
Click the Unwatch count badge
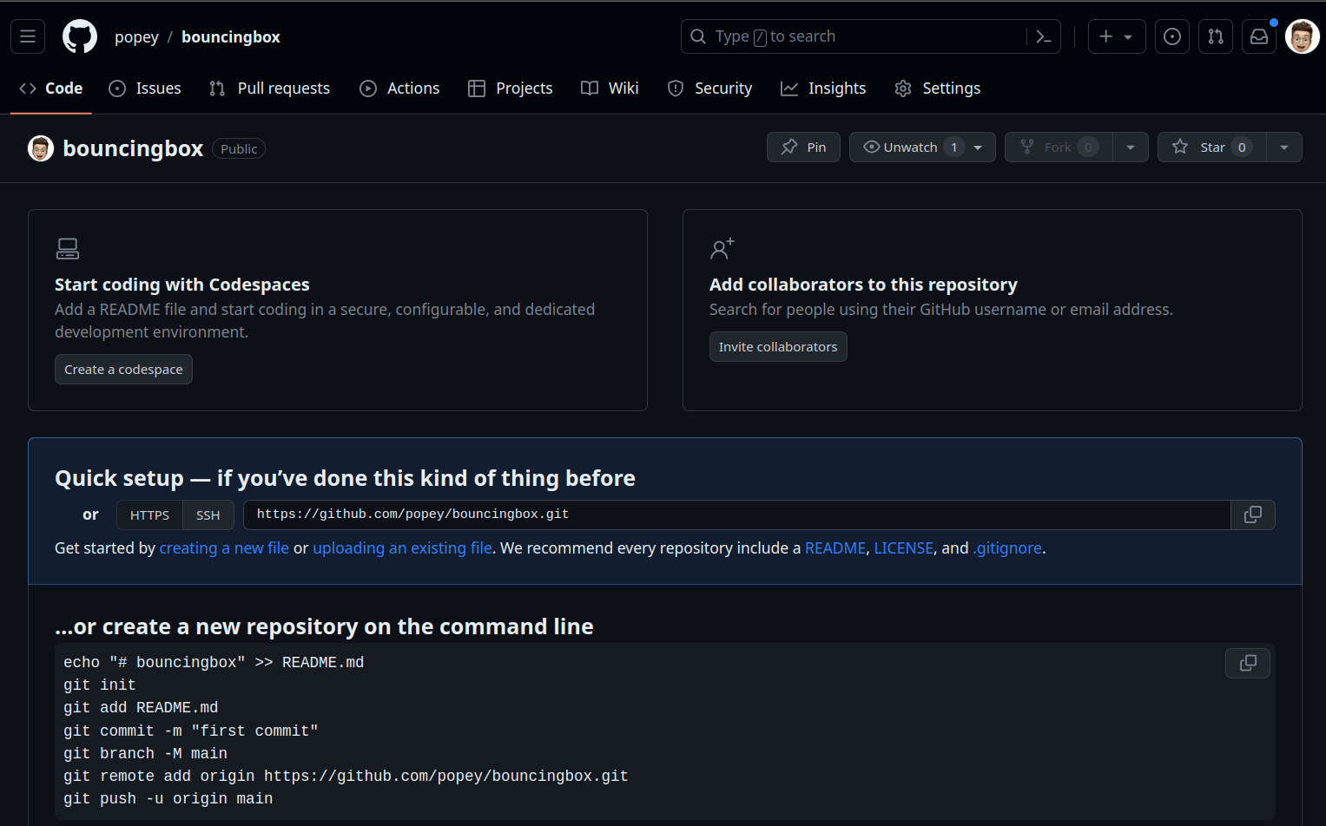click(x=953, y=147)
